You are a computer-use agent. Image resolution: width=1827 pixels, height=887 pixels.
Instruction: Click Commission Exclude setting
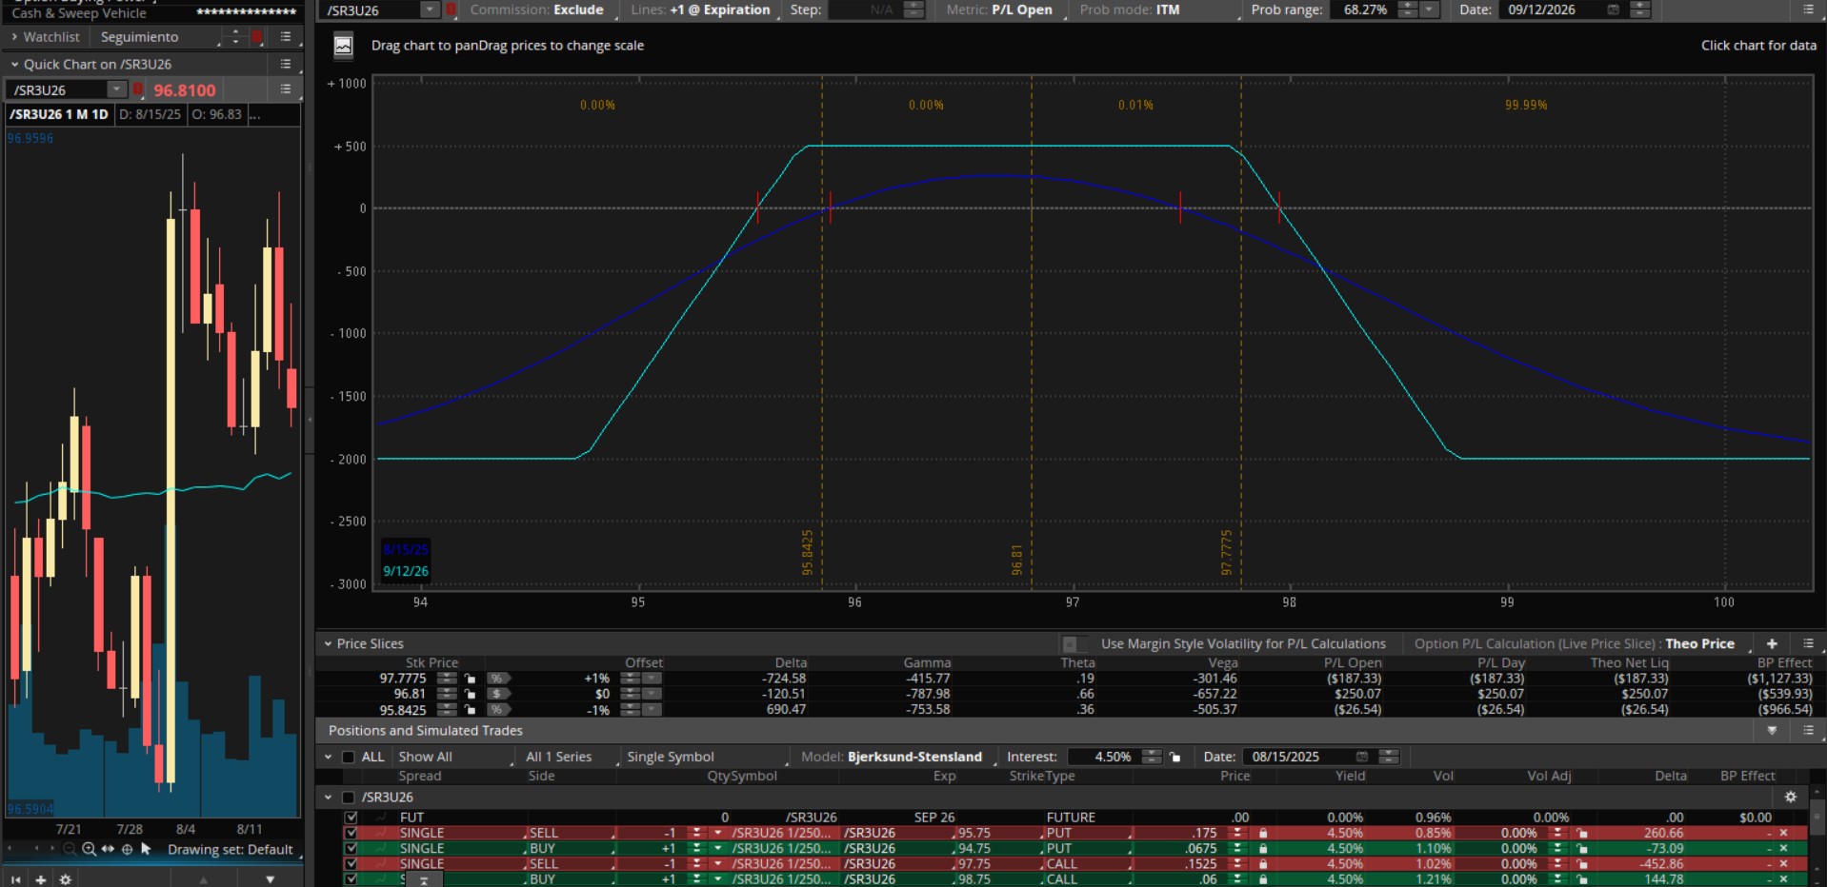pos(536,10)
